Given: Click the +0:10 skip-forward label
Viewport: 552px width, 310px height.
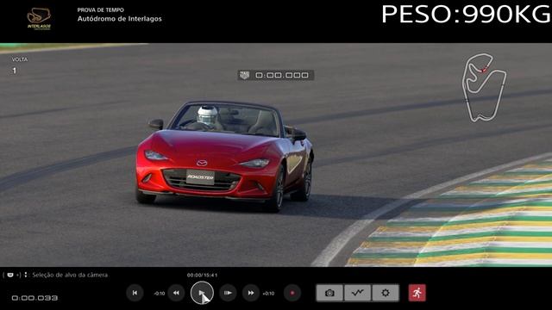Looking at the screenshot, I should [268, 293].
